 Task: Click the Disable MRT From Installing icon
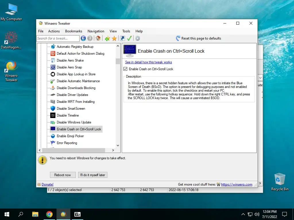[x=53, y=102]
